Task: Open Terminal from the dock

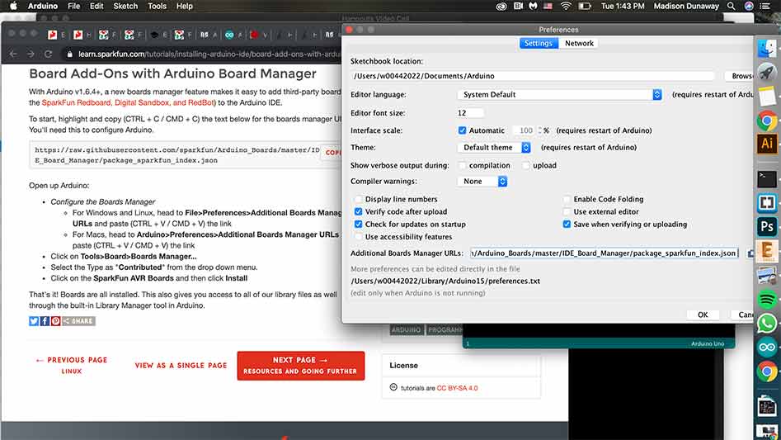Action: point(766,179)
